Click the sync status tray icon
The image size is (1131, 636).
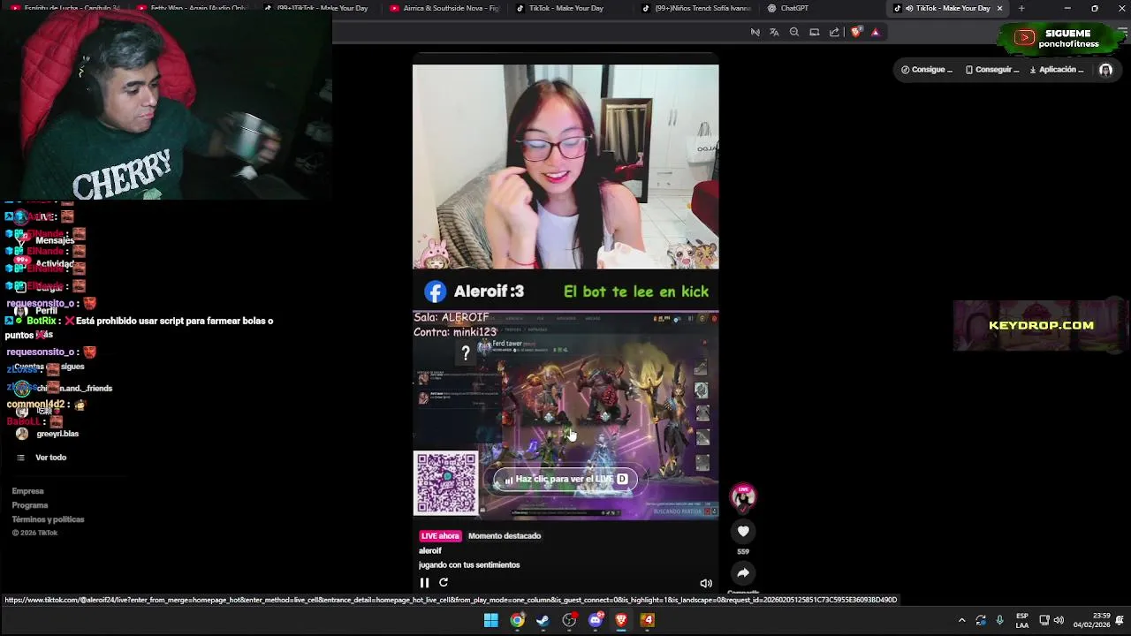pyautogui.click(x=981, y=620)
